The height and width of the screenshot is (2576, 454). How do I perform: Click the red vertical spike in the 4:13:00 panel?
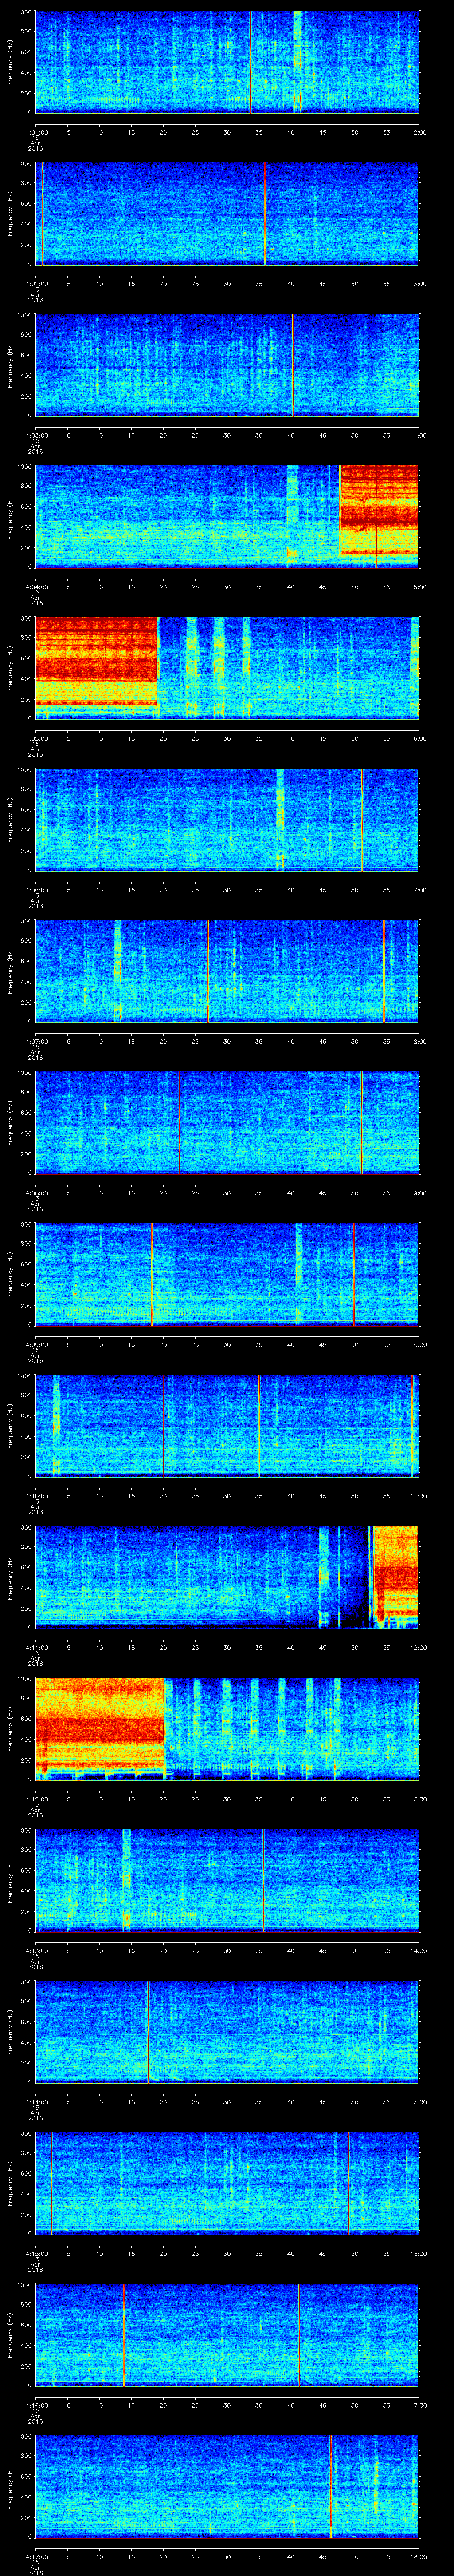point(263,1880)
